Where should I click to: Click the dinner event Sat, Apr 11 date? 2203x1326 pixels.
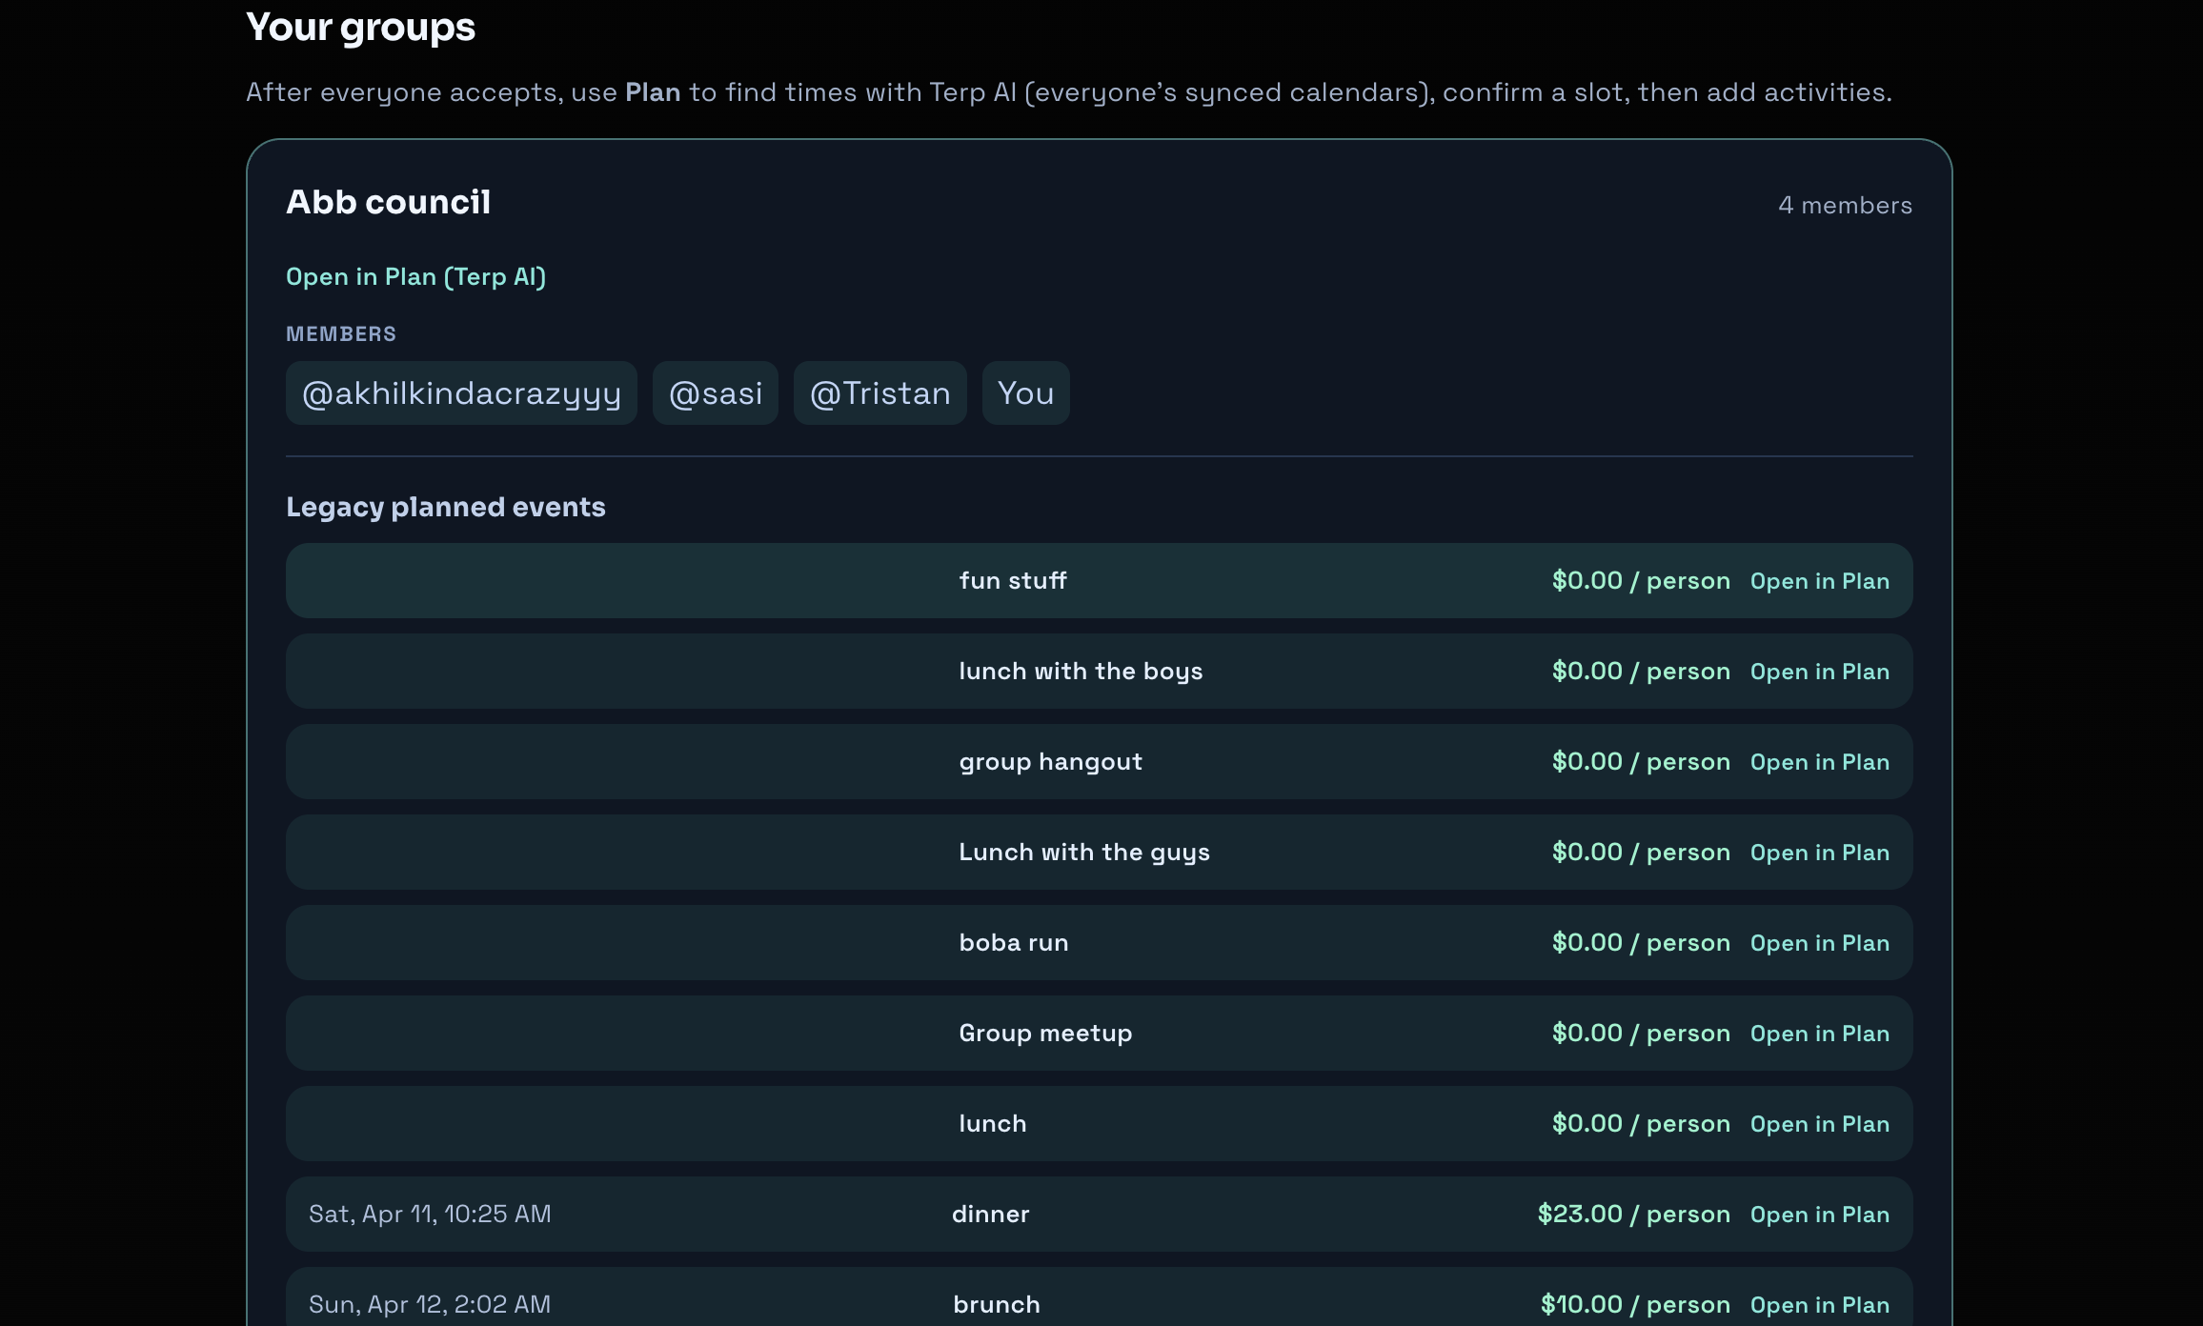(x=430, y=1215)
